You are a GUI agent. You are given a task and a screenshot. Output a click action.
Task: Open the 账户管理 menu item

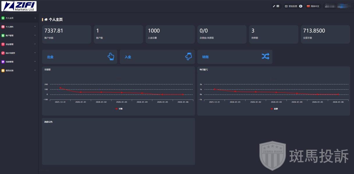click(x=10, y=36)
